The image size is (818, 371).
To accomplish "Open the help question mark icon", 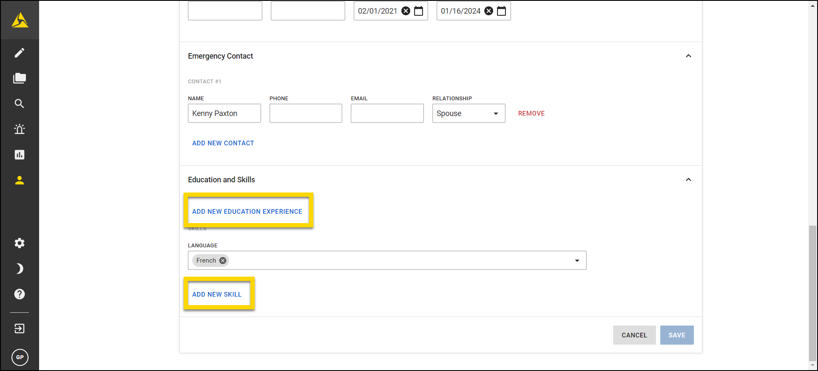I will (x=20, y=294).
